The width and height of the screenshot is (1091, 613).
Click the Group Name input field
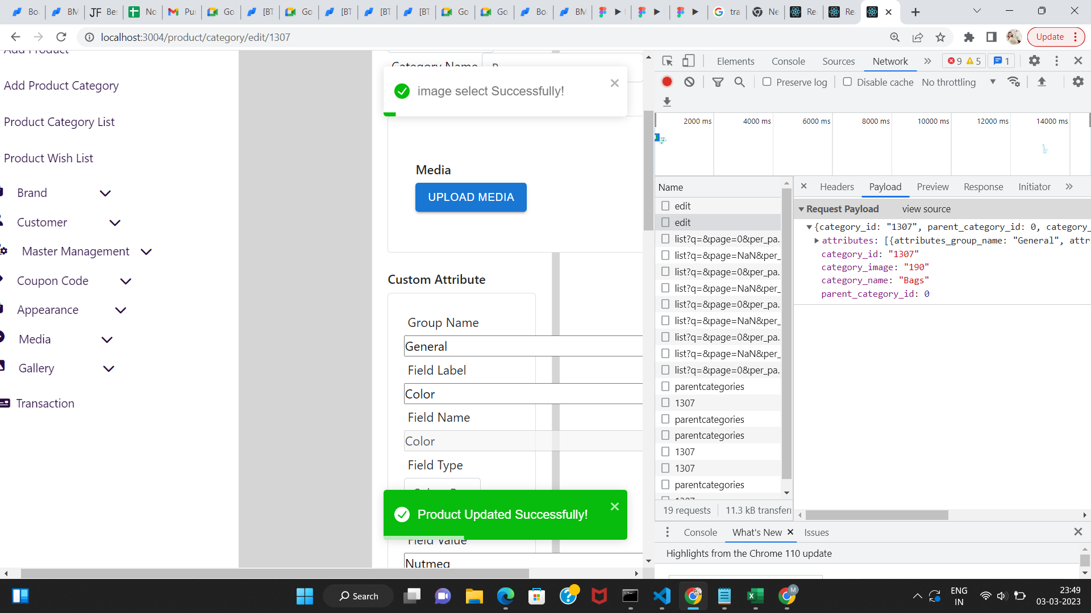click(523, 346)
